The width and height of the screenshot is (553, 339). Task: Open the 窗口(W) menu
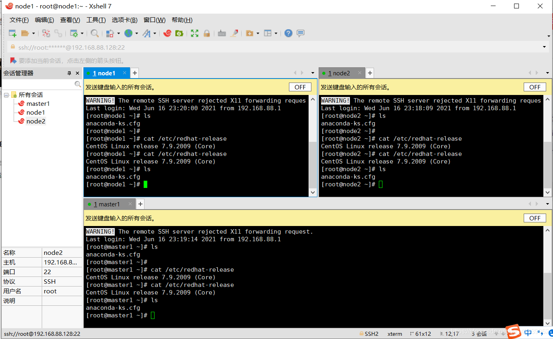(155, 20)
